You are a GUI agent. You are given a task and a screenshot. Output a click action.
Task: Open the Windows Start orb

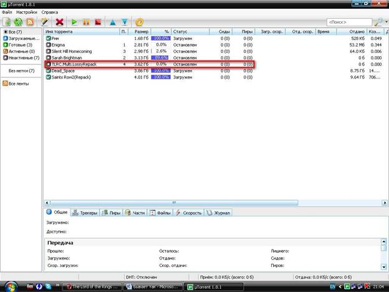point(10,287)
